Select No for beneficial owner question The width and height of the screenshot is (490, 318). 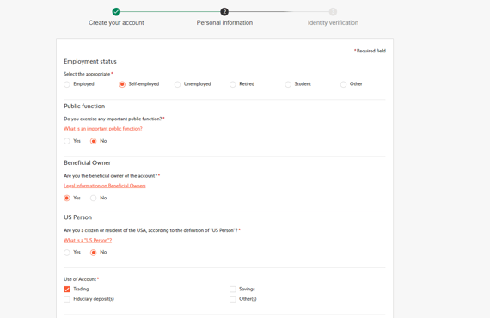[x=93, y=198]
